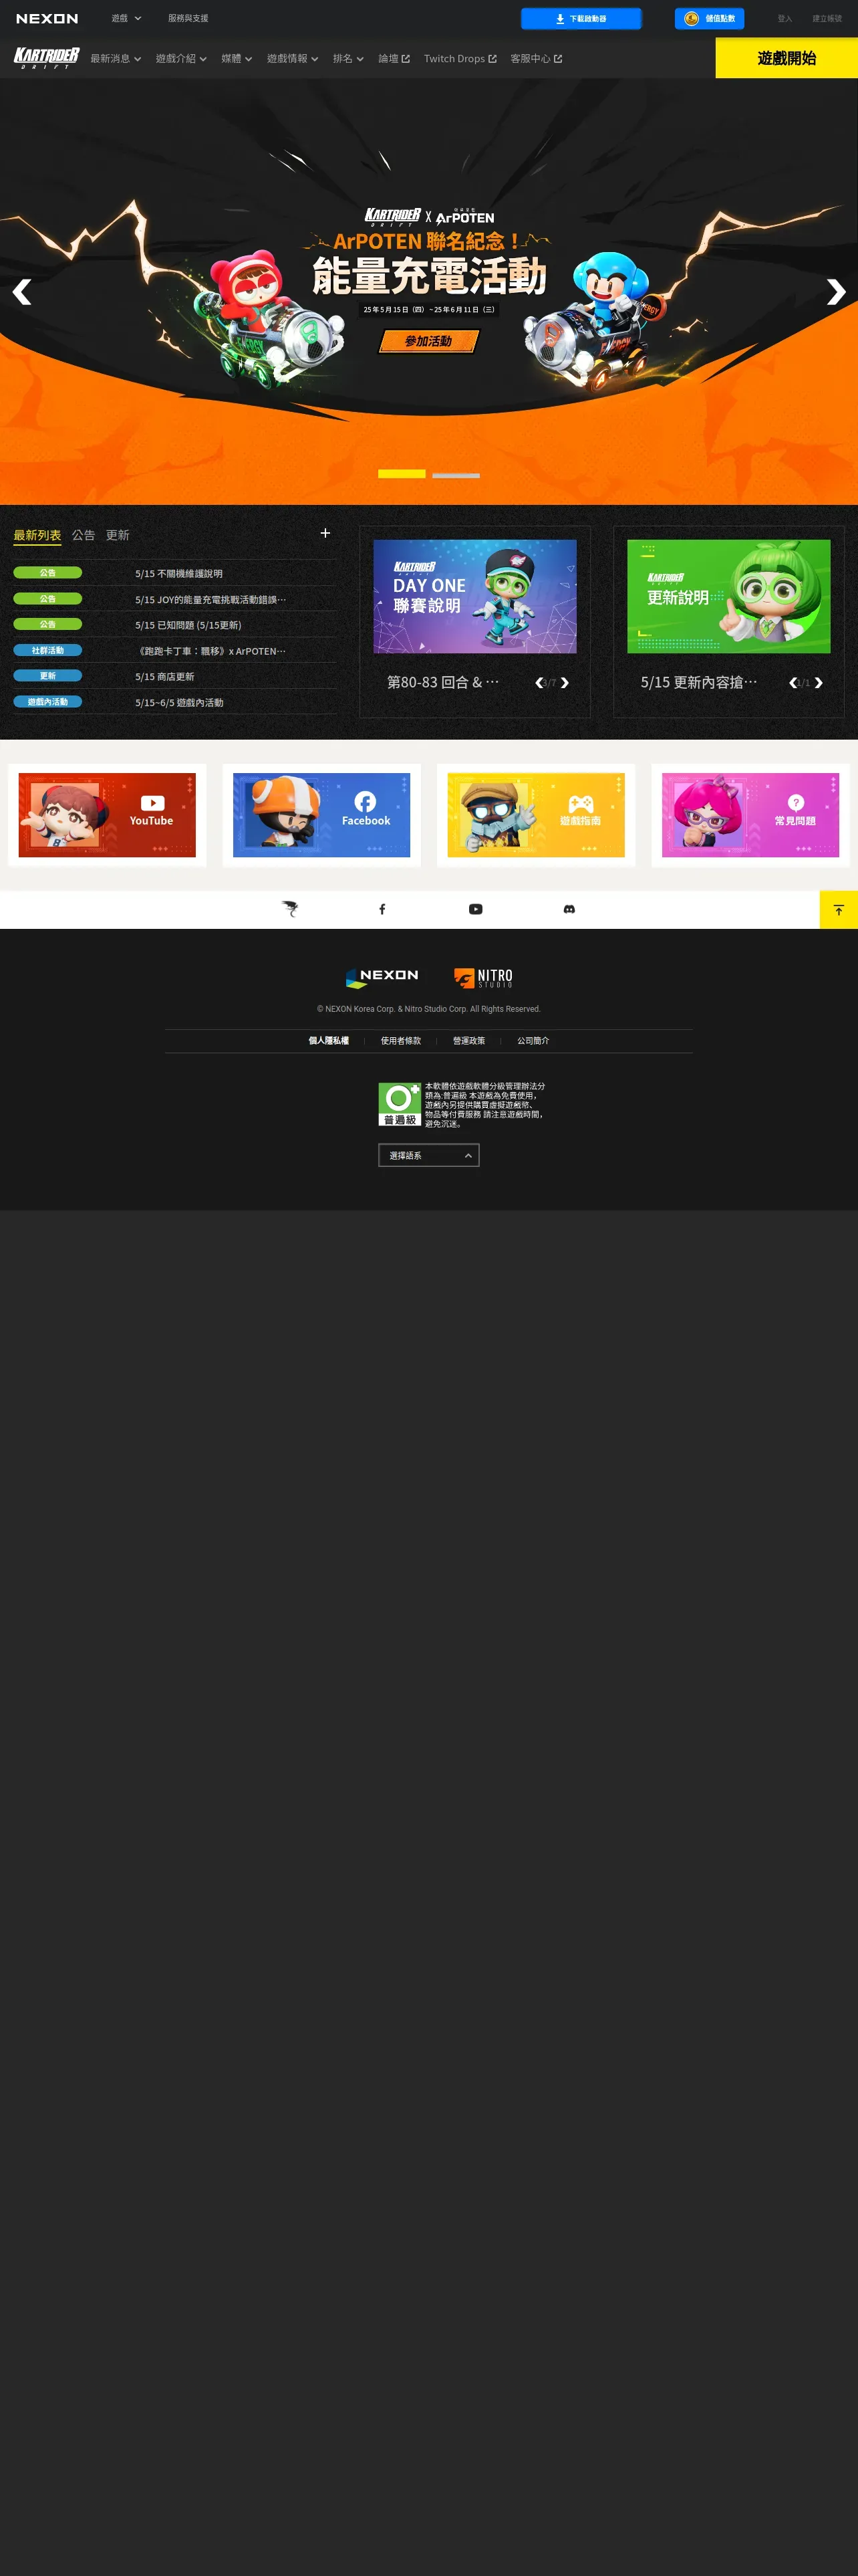
Task: Click the yellow back-to-top arrow button
Action: [x=839, y=910]
